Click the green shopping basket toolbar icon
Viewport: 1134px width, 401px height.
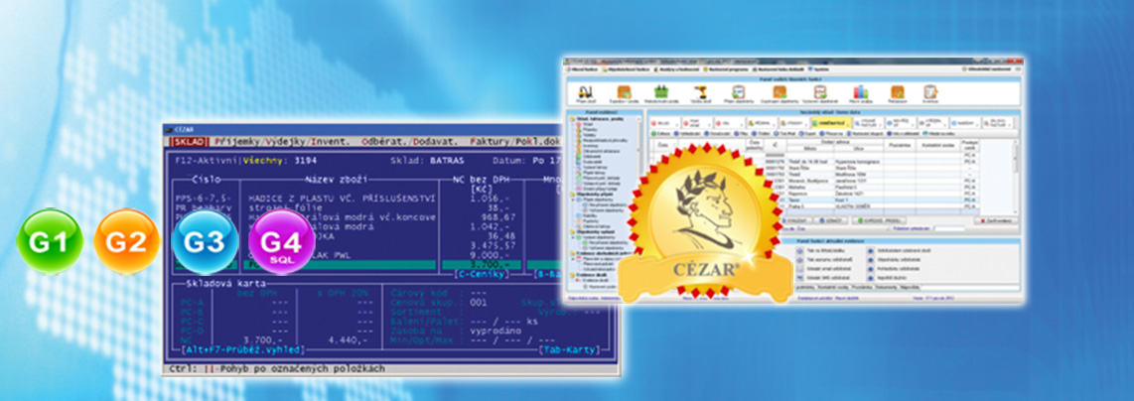(660, 92)
